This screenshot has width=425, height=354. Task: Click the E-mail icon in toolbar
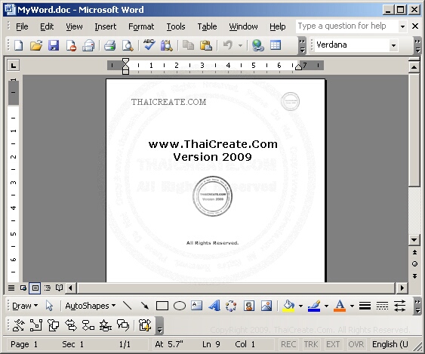(x=88, y=45)
